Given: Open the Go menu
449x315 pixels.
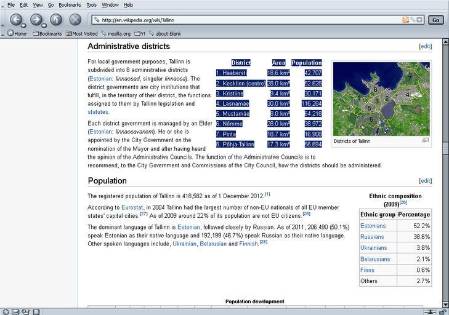Looking at the screenshot, I should pos(51,5).
